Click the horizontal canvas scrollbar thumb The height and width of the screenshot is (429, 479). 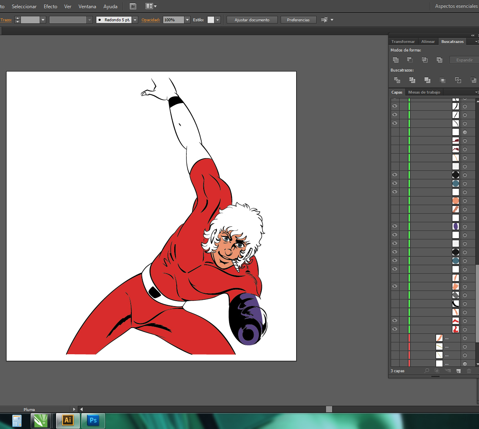(329, 409)
